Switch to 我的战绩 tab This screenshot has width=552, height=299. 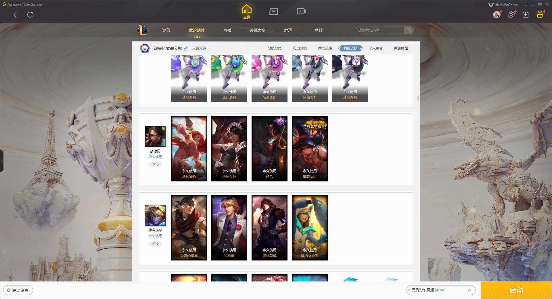197,30
